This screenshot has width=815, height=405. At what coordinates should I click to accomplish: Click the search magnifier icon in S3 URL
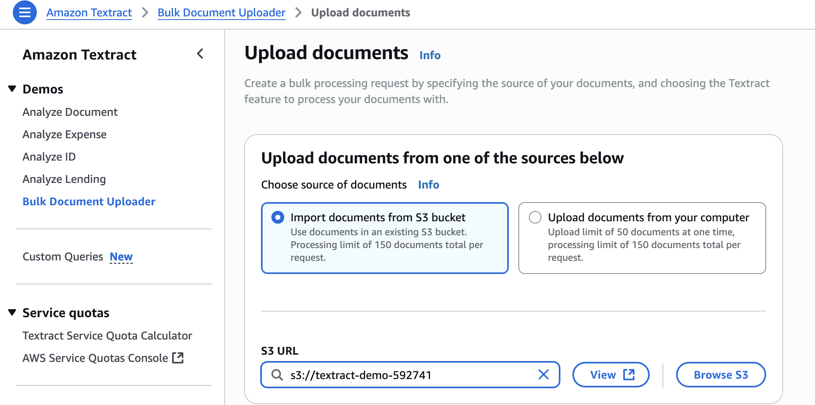[x=277, y=375]
